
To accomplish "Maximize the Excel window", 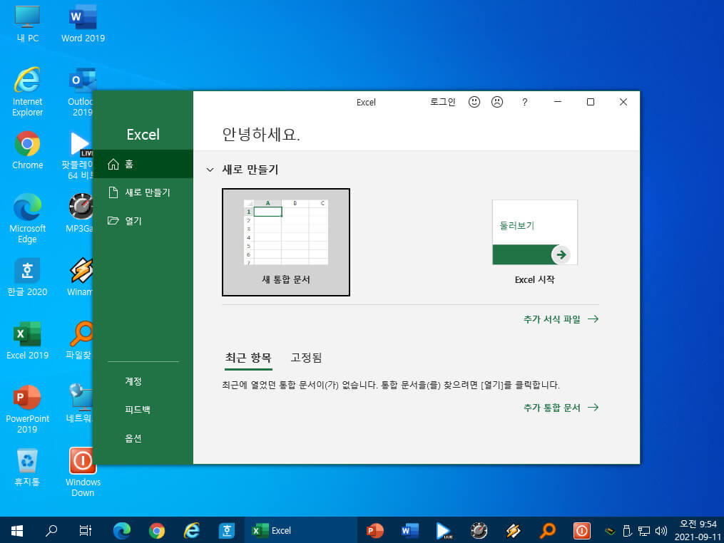I will [x=590, y=102].
